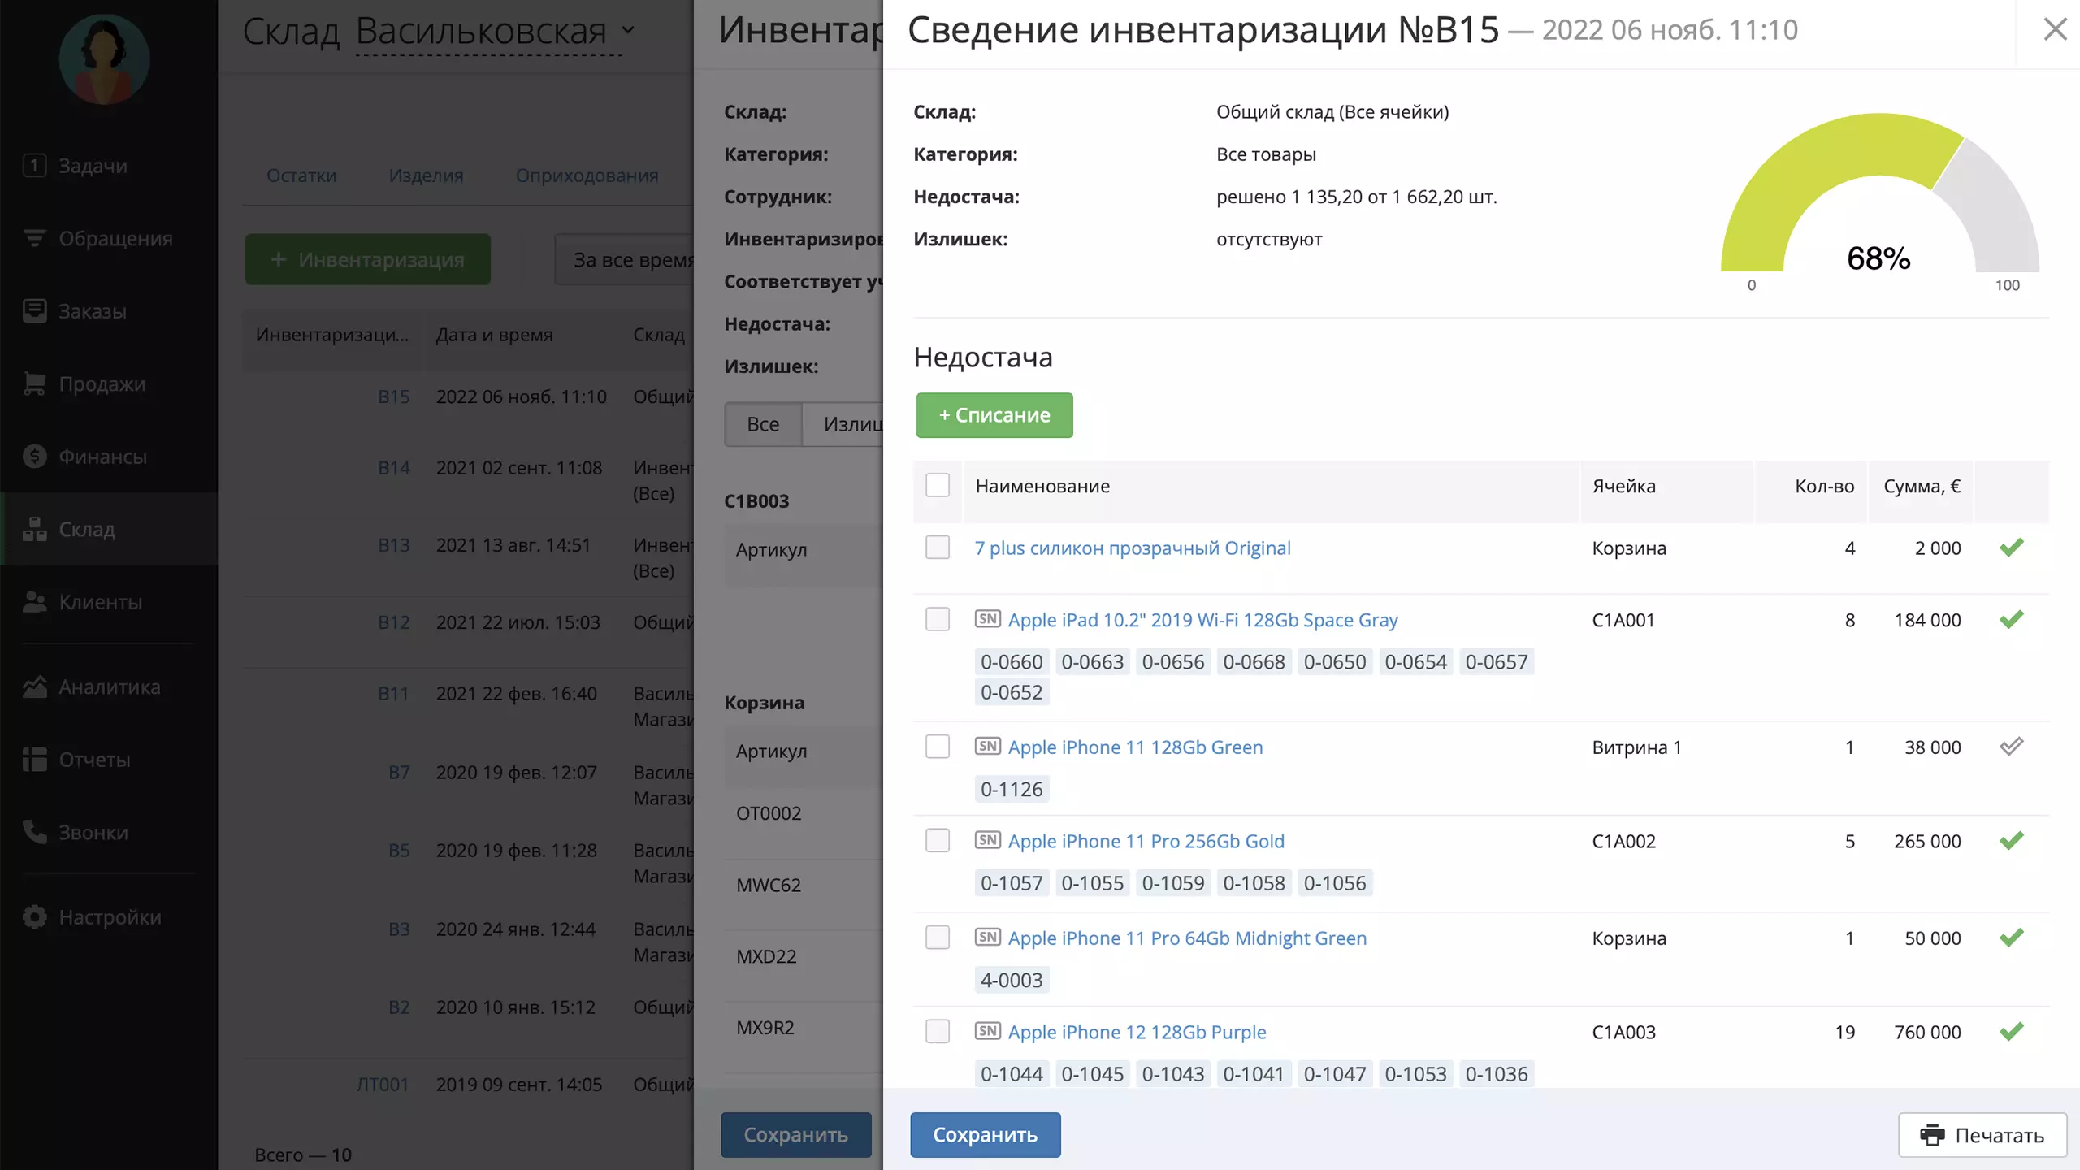Select the Все filter tab
Image resolution: width=2080 pixels, height=1170 pixels.
[x=763, y=424]
